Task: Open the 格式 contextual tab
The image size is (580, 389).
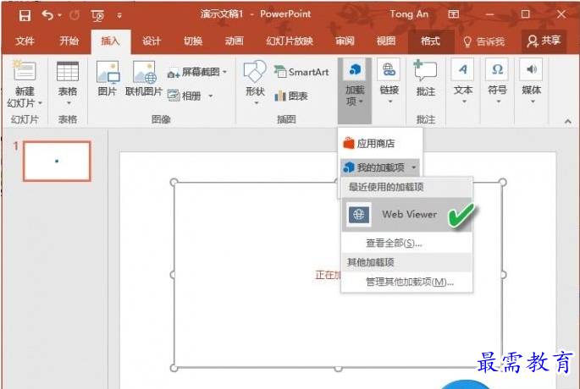Action: click(x=431, y=41)
